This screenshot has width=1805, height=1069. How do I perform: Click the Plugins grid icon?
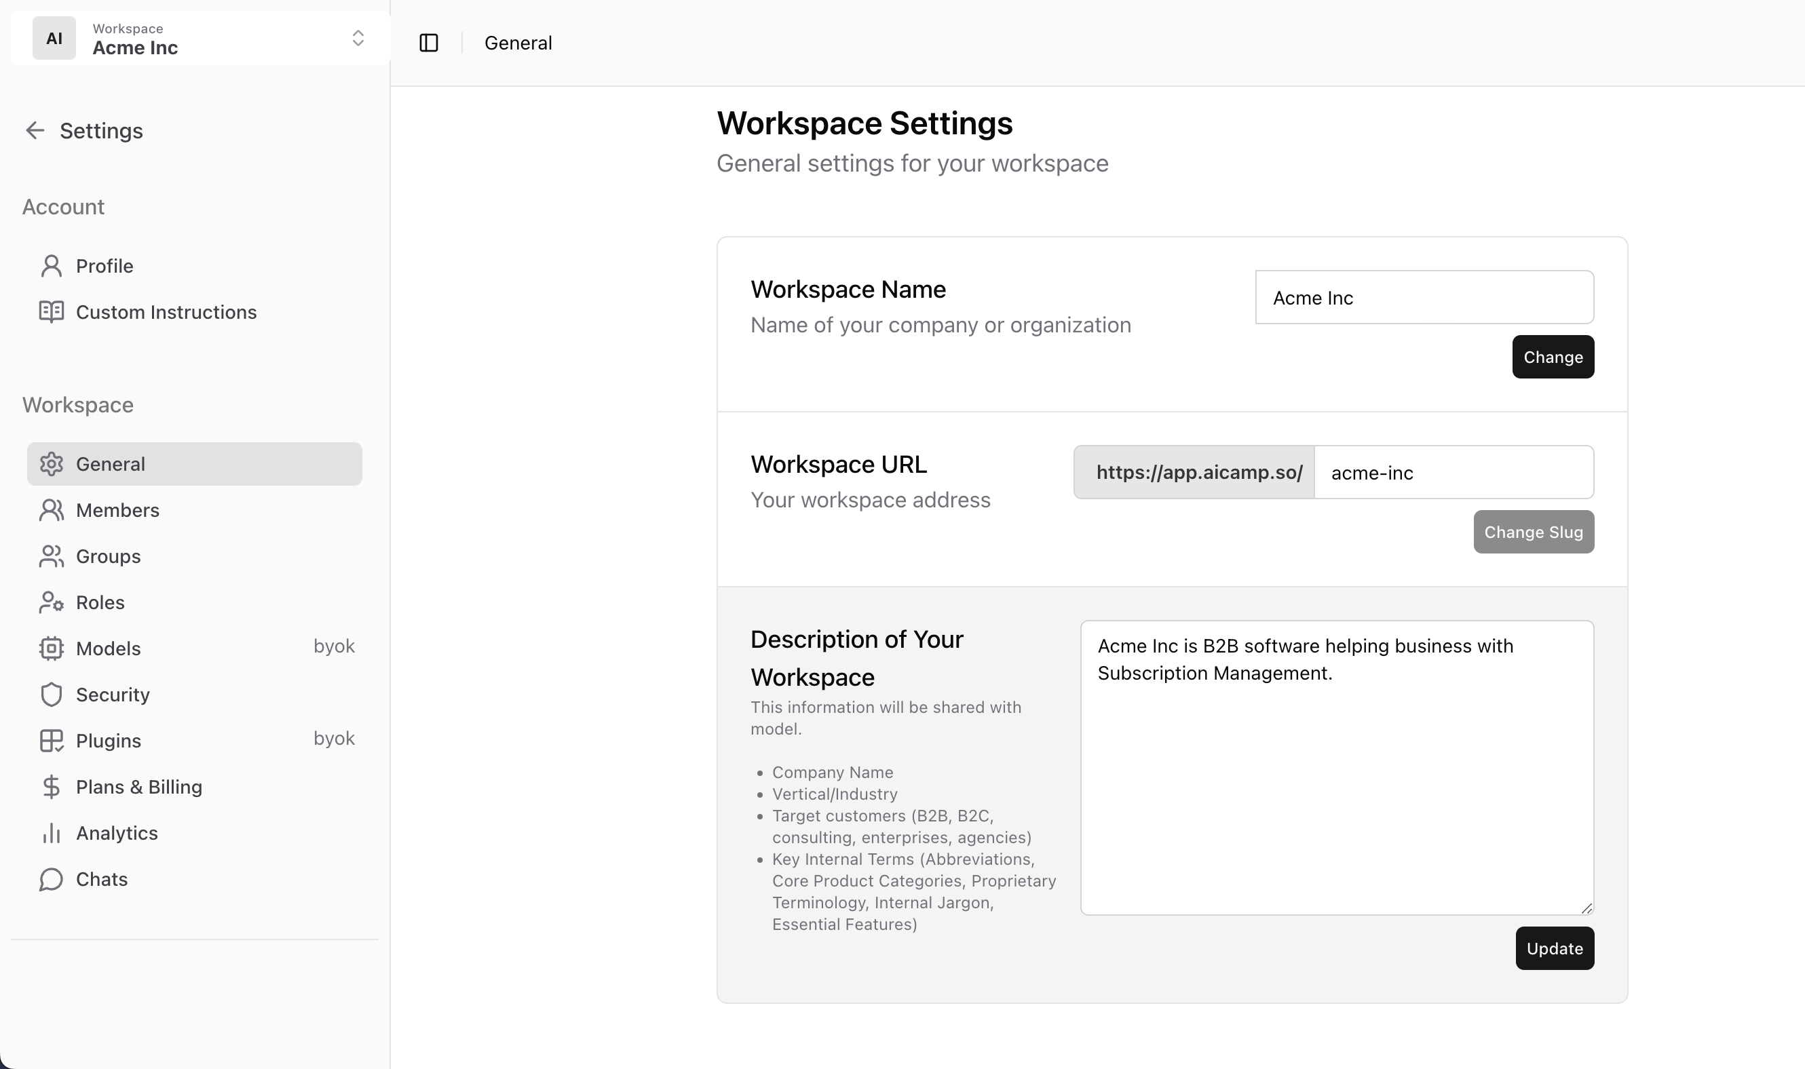click(x=51, y=741)
